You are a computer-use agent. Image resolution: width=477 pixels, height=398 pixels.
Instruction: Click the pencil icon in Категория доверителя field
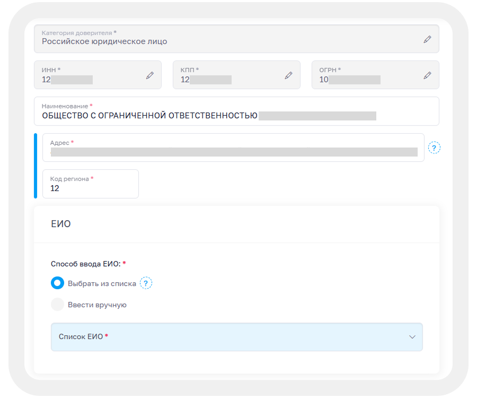[x=427, y=39]
